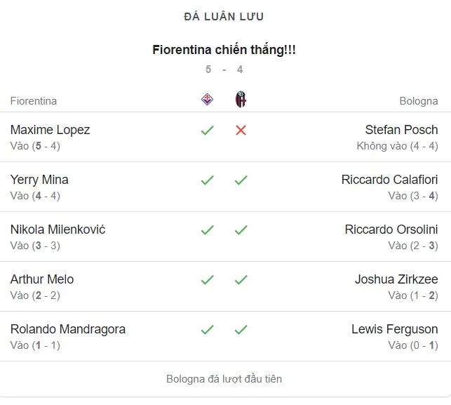Click Nikola Milenković's green checkmark
The image size is (451, 405).
coord(207,230)
